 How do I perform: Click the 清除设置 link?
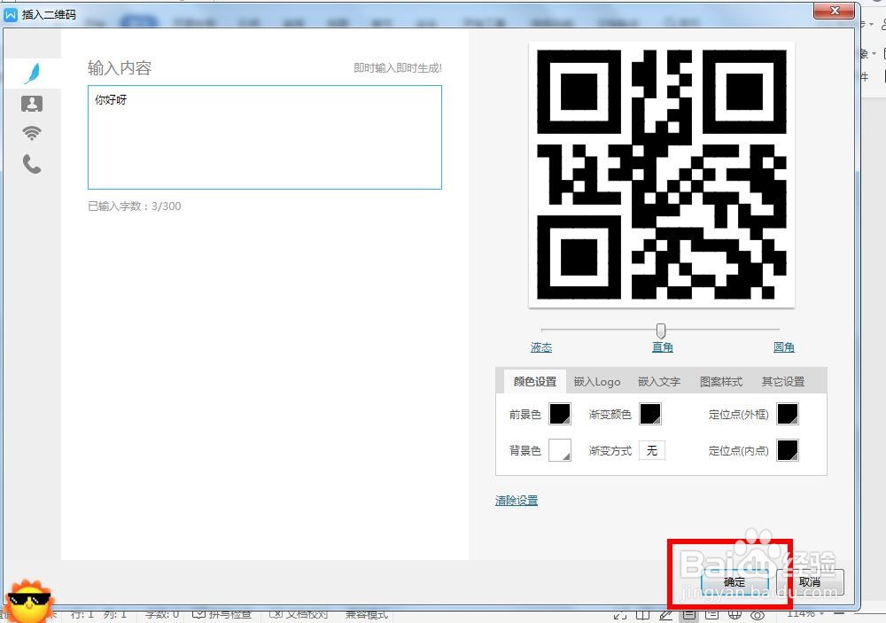(x=517, y=501)
